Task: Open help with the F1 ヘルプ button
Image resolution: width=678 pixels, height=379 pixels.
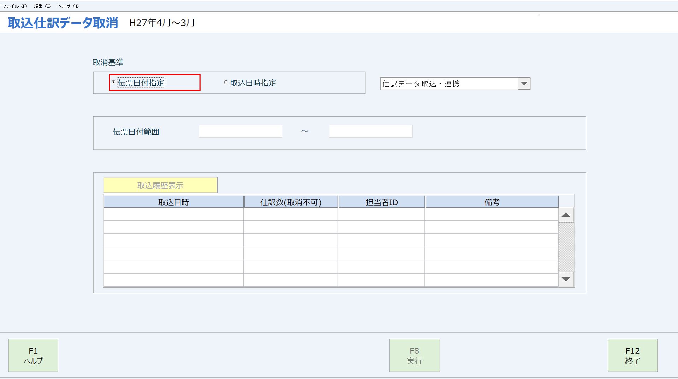Action: tap(33, 355)
